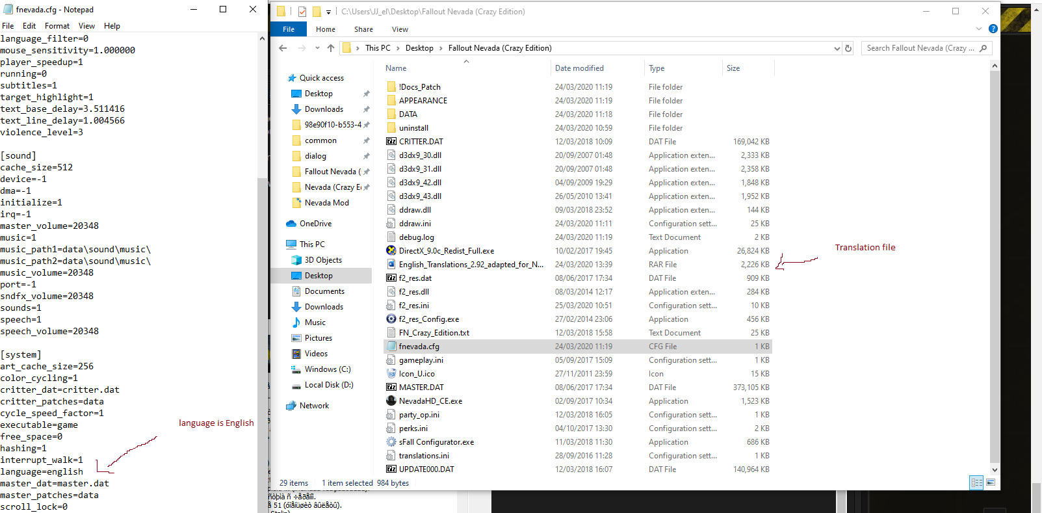
Task: Go up one folder level arrow
Action: click(x=331, y=48)
